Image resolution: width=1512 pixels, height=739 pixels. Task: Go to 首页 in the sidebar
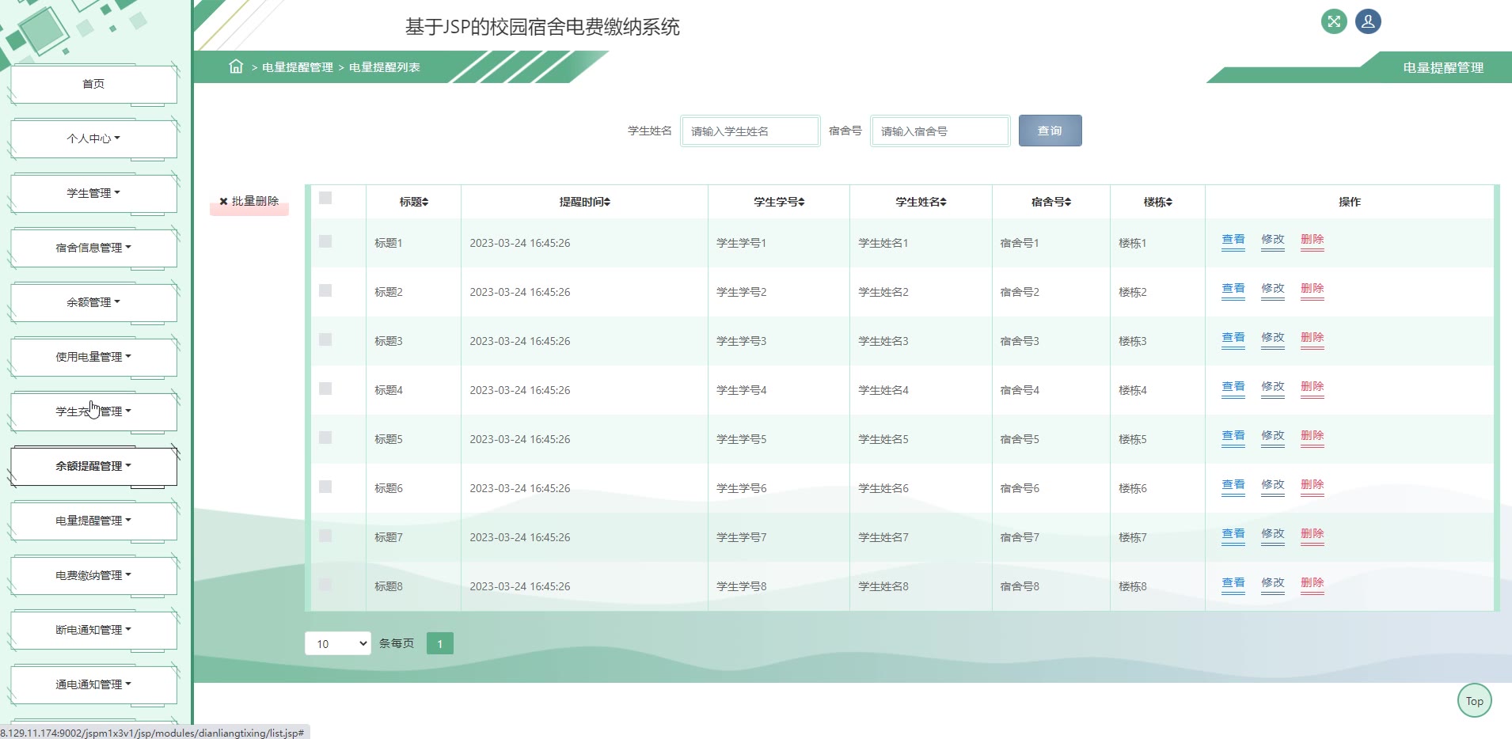pyautogui.click(x=93, y=84)
